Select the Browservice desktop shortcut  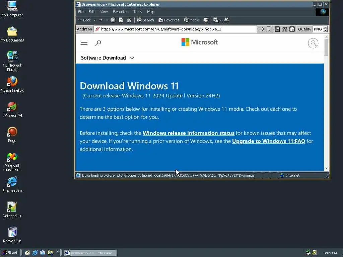pos(12,185)
